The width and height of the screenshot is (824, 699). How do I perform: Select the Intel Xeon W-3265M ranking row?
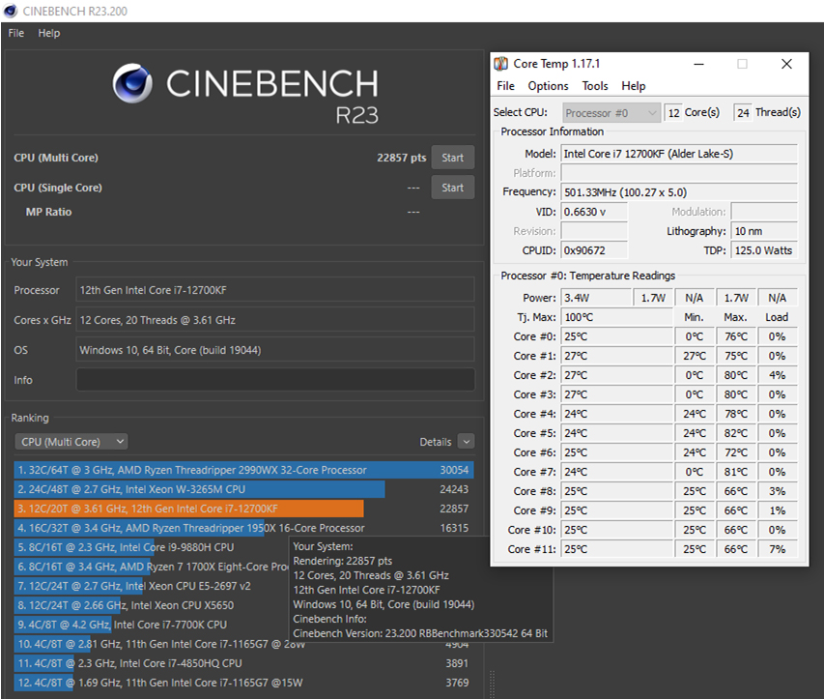pyautogui.click(x=243, y=489)
